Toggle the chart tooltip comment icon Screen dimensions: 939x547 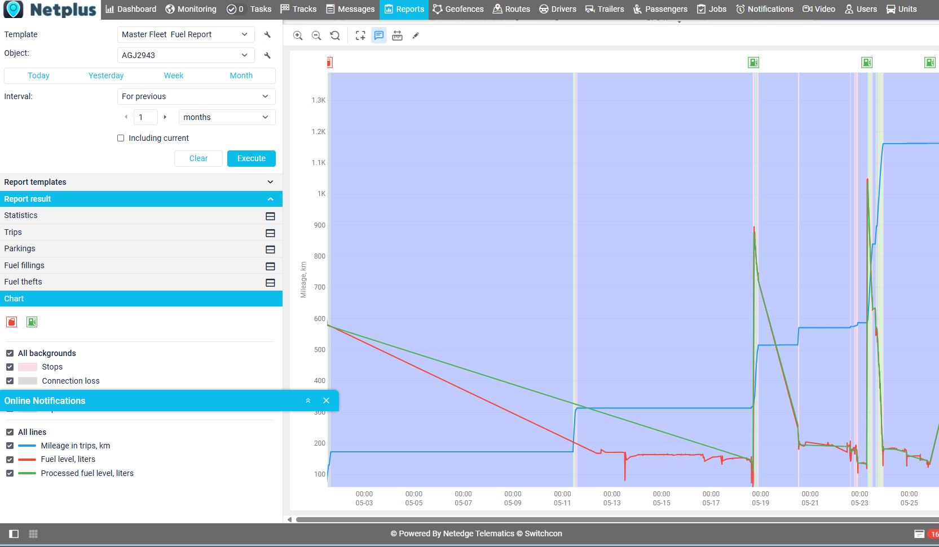coord(379,35)
